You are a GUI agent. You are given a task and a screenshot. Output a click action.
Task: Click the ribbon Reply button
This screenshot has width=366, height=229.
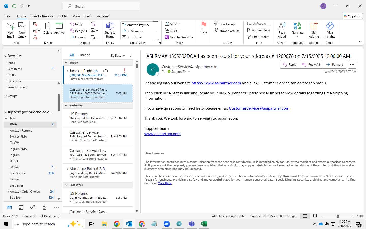click(77, 24)
